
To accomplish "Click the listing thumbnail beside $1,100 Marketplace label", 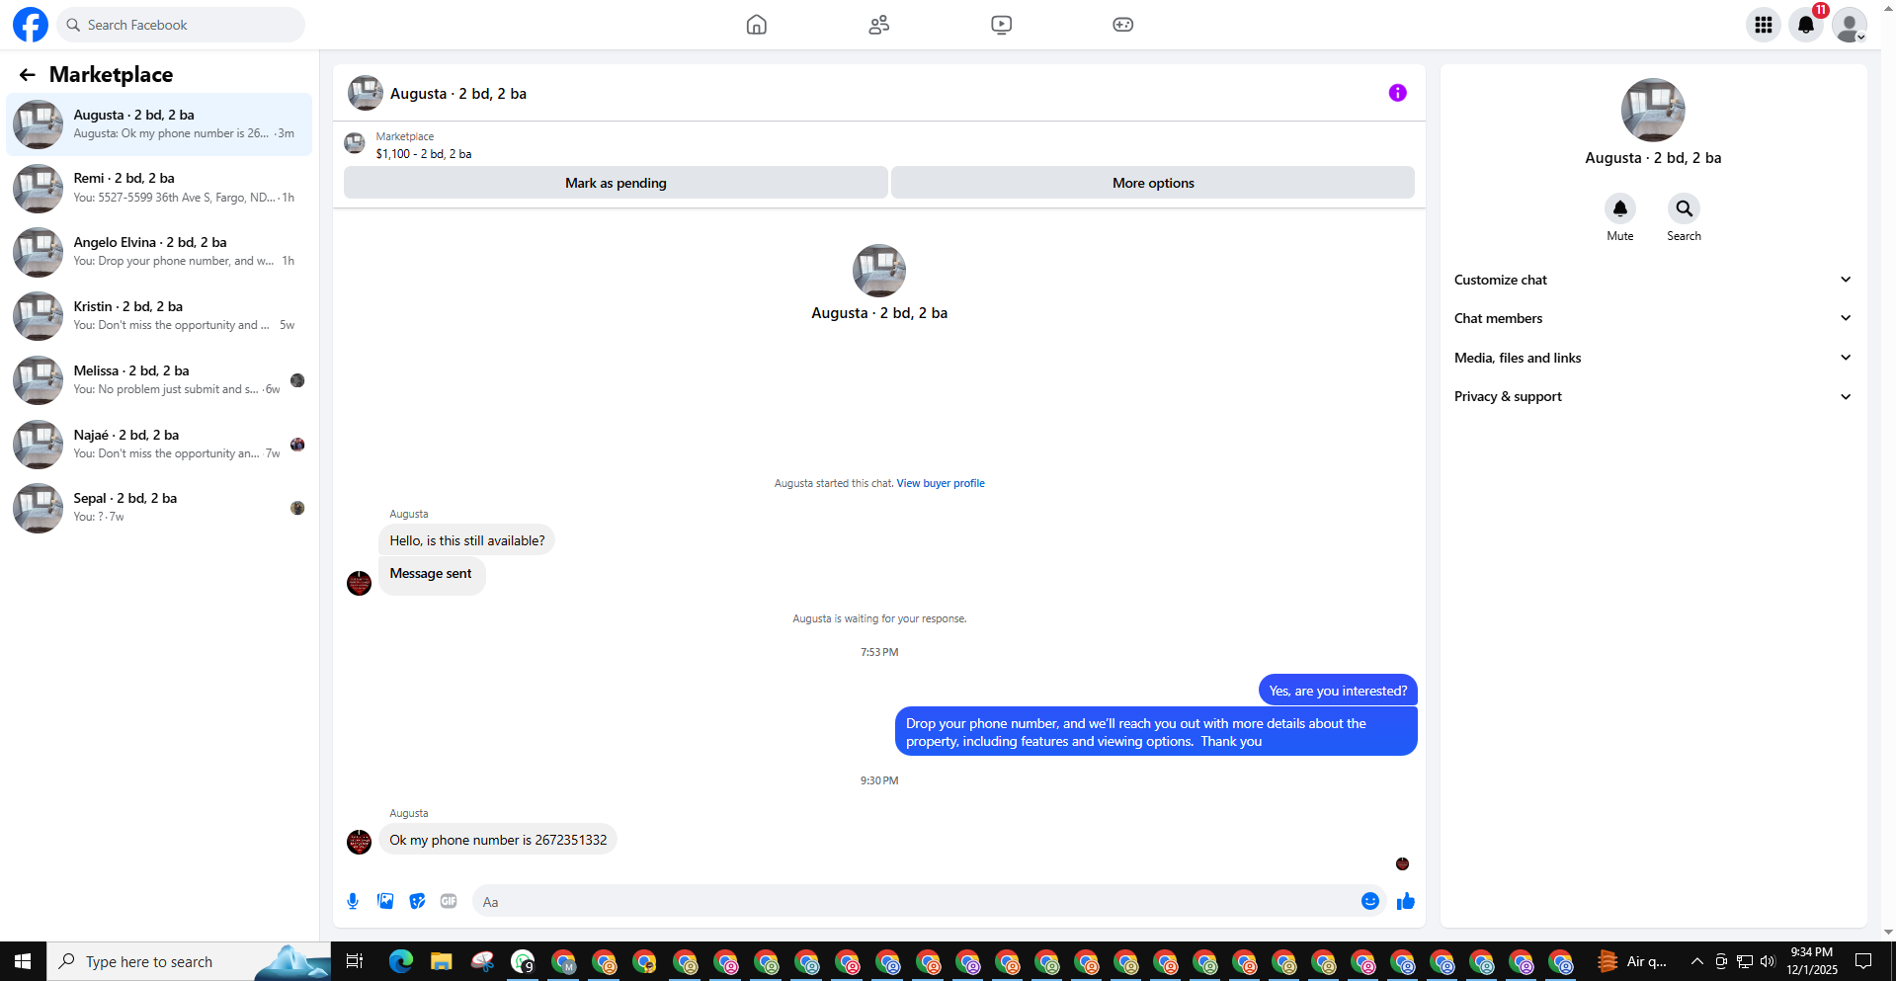I will 355,144.
